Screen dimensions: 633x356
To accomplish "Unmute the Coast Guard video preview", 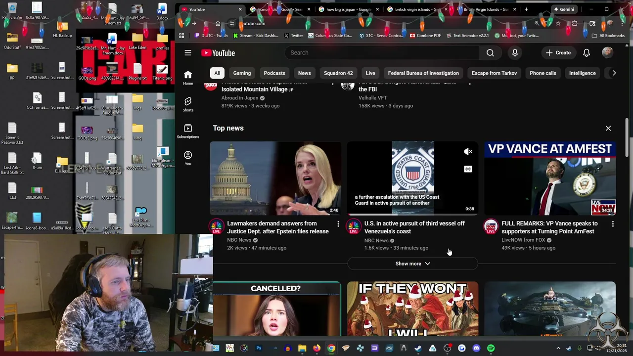I will [x=468, y=152].
